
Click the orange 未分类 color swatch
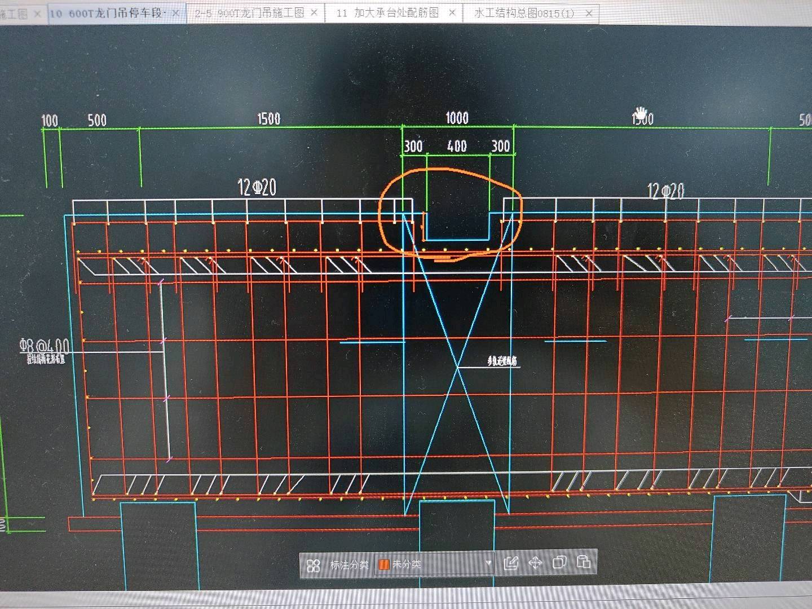point(384,564)
